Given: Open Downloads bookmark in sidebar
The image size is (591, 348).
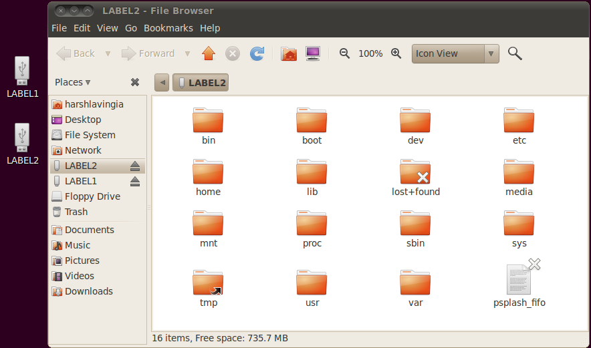Looking at the screenshot, I should [x=98, y=291].
